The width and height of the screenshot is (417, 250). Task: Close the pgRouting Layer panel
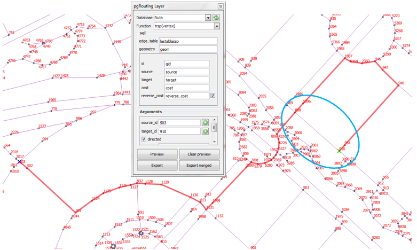pos(221,6)
